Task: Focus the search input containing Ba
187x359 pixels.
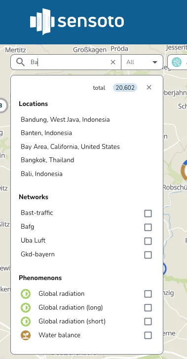Action: 69,62
